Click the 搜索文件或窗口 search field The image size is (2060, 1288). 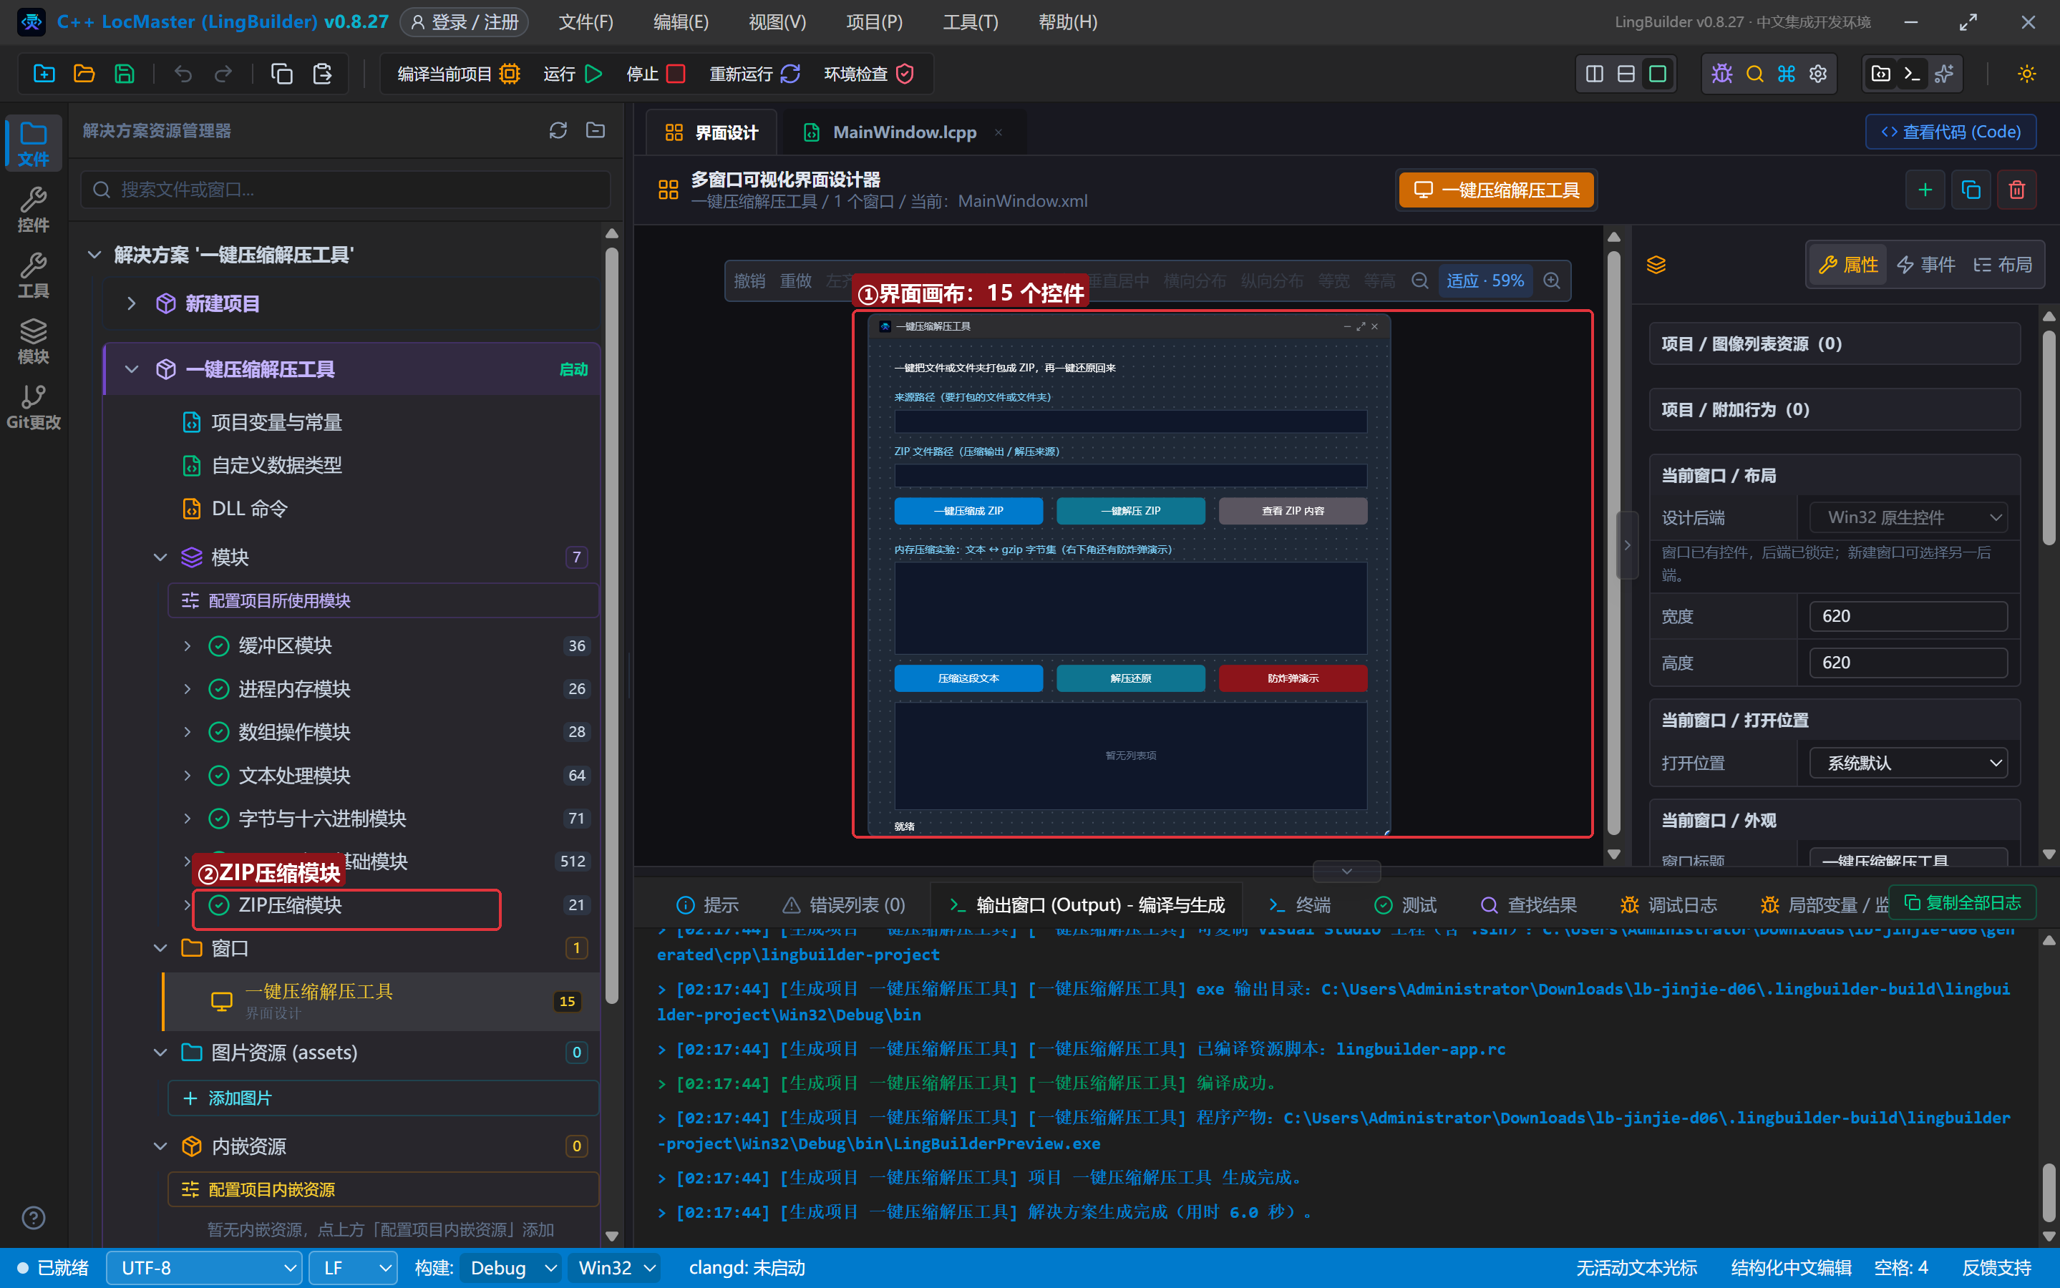click(x=346, y=189)
